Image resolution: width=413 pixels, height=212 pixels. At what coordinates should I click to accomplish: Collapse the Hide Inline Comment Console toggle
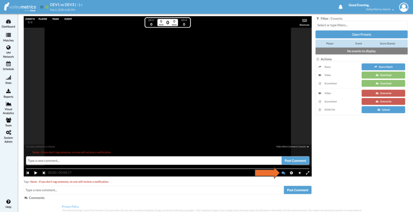(x=293, y=146)
